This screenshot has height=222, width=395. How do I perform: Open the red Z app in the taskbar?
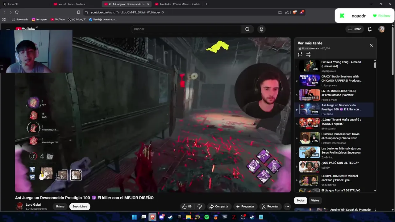coord(234,217)
